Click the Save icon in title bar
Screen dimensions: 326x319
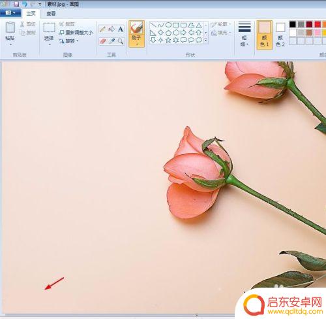16,4
